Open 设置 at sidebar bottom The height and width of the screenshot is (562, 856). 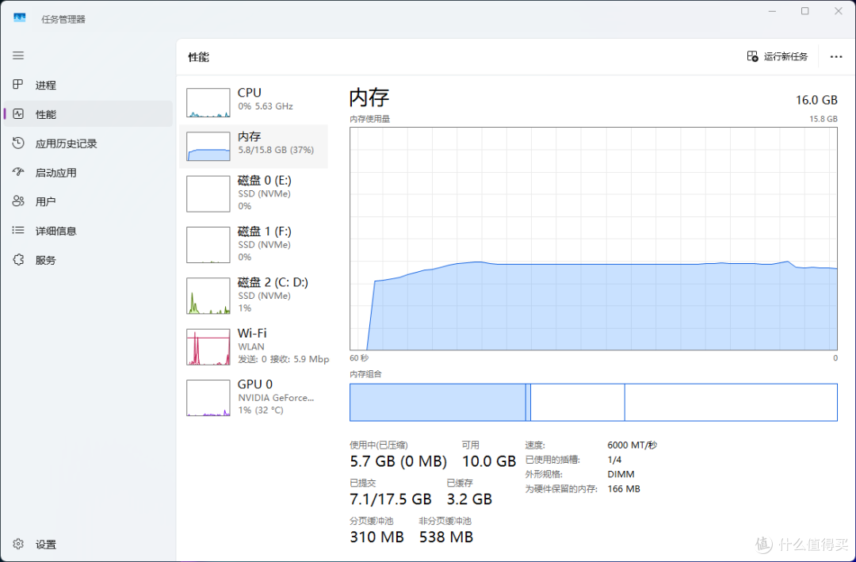[88, 544]
